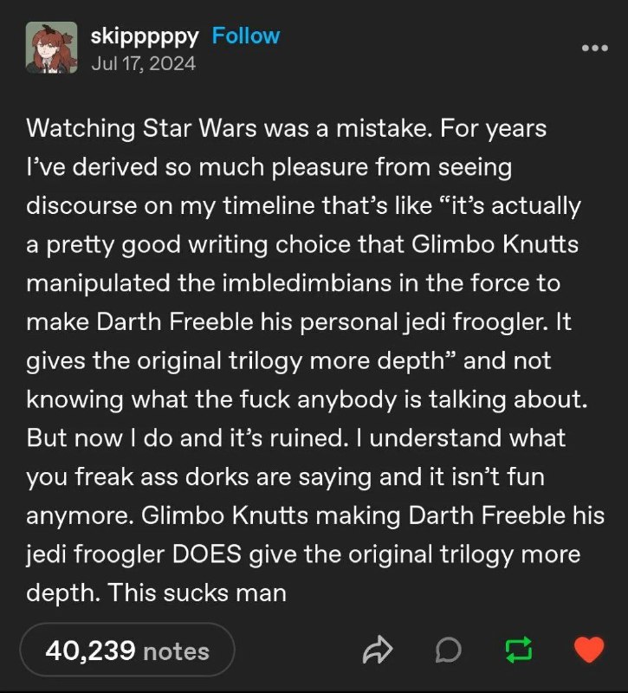Open skippppy's avatar picture
This screenshot has width=628, height=693.
(51, 48)
